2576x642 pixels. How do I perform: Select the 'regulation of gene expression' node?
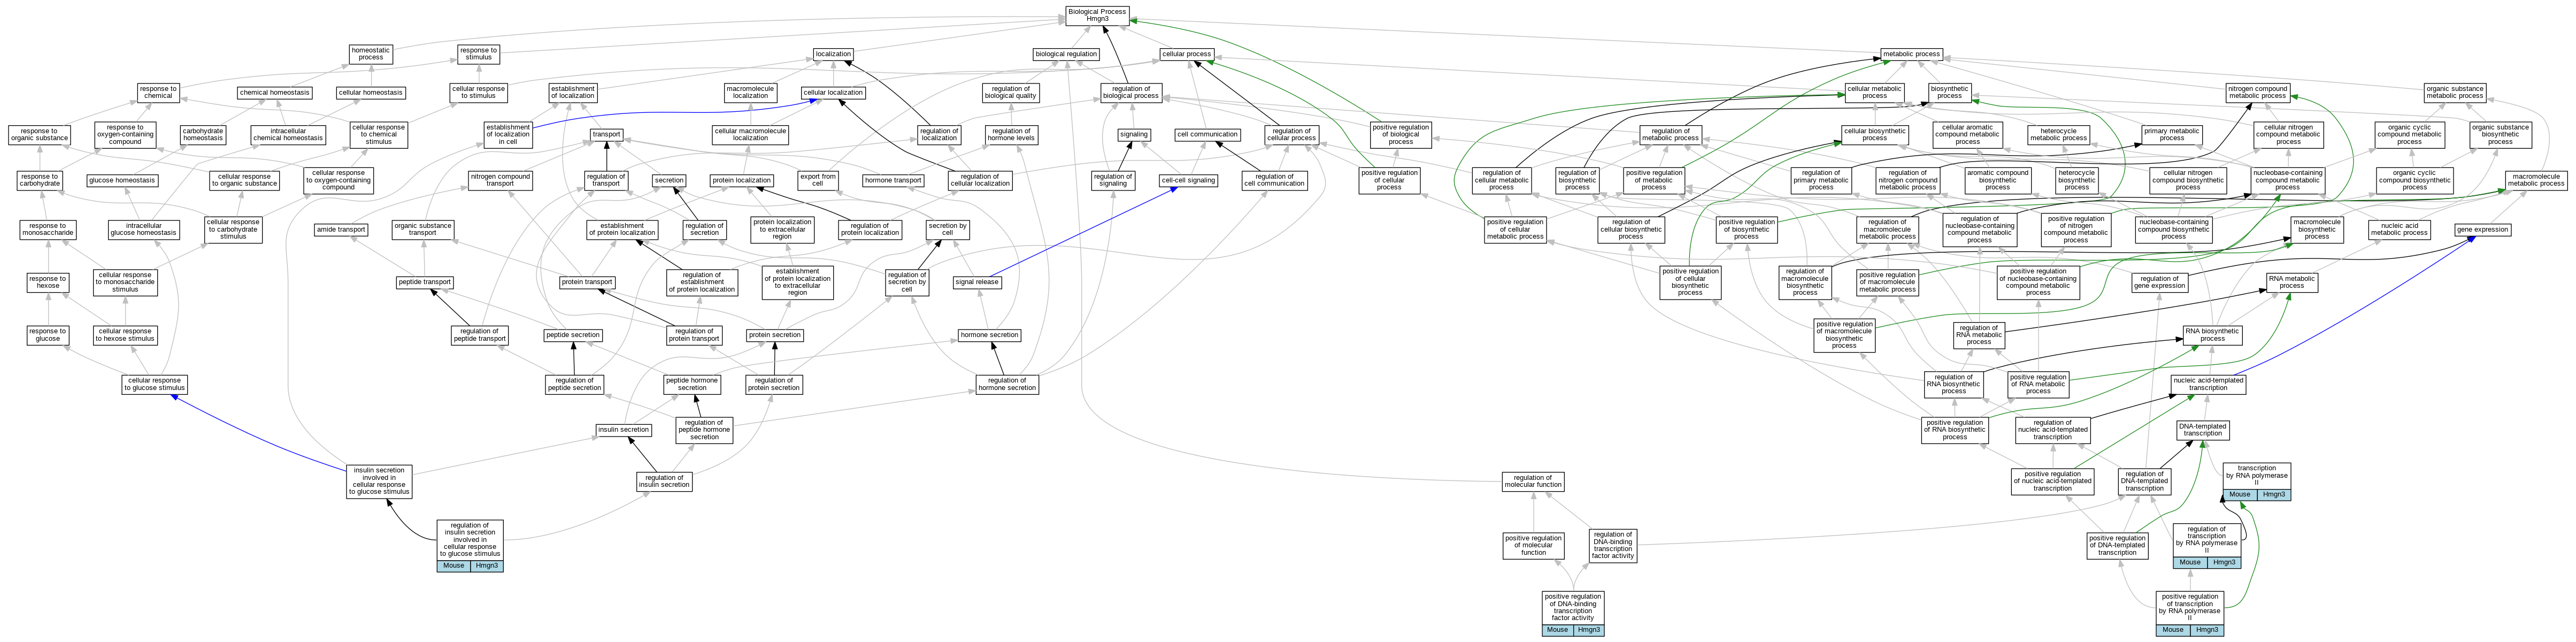coord(2159,282)
